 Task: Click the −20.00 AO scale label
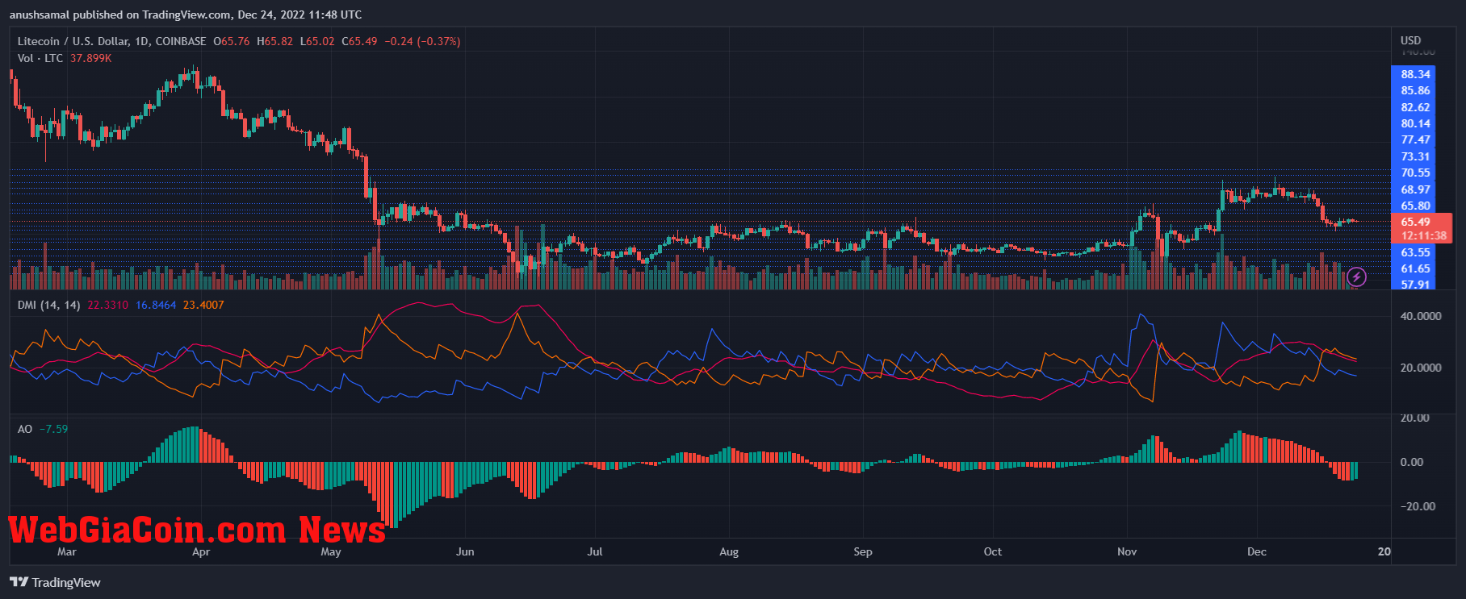(x=1418, y=506)
